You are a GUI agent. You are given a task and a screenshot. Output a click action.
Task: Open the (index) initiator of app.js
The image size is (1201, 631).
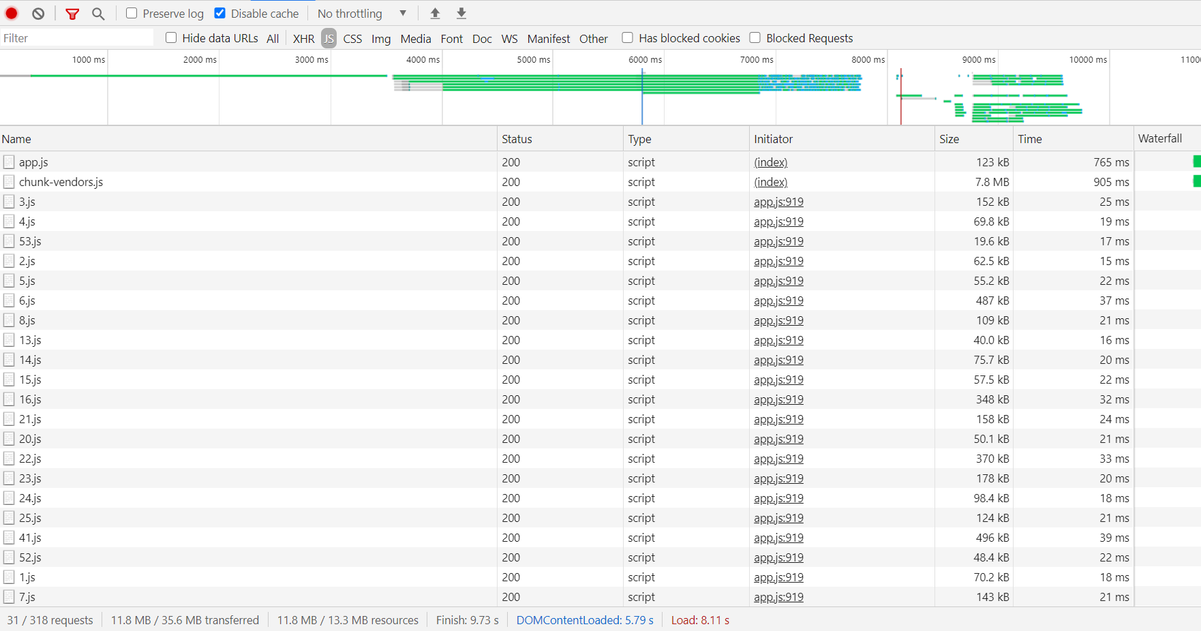(770, 162)
